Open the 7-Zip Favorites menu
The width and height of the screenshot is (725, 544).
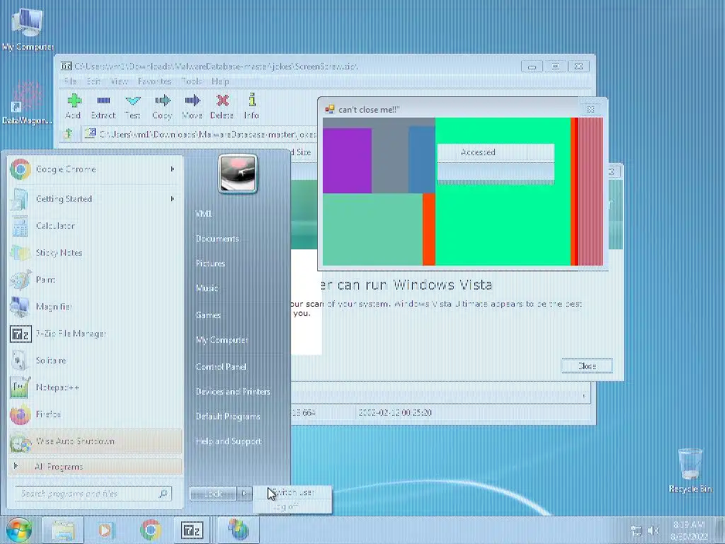(x=155, y=81)
